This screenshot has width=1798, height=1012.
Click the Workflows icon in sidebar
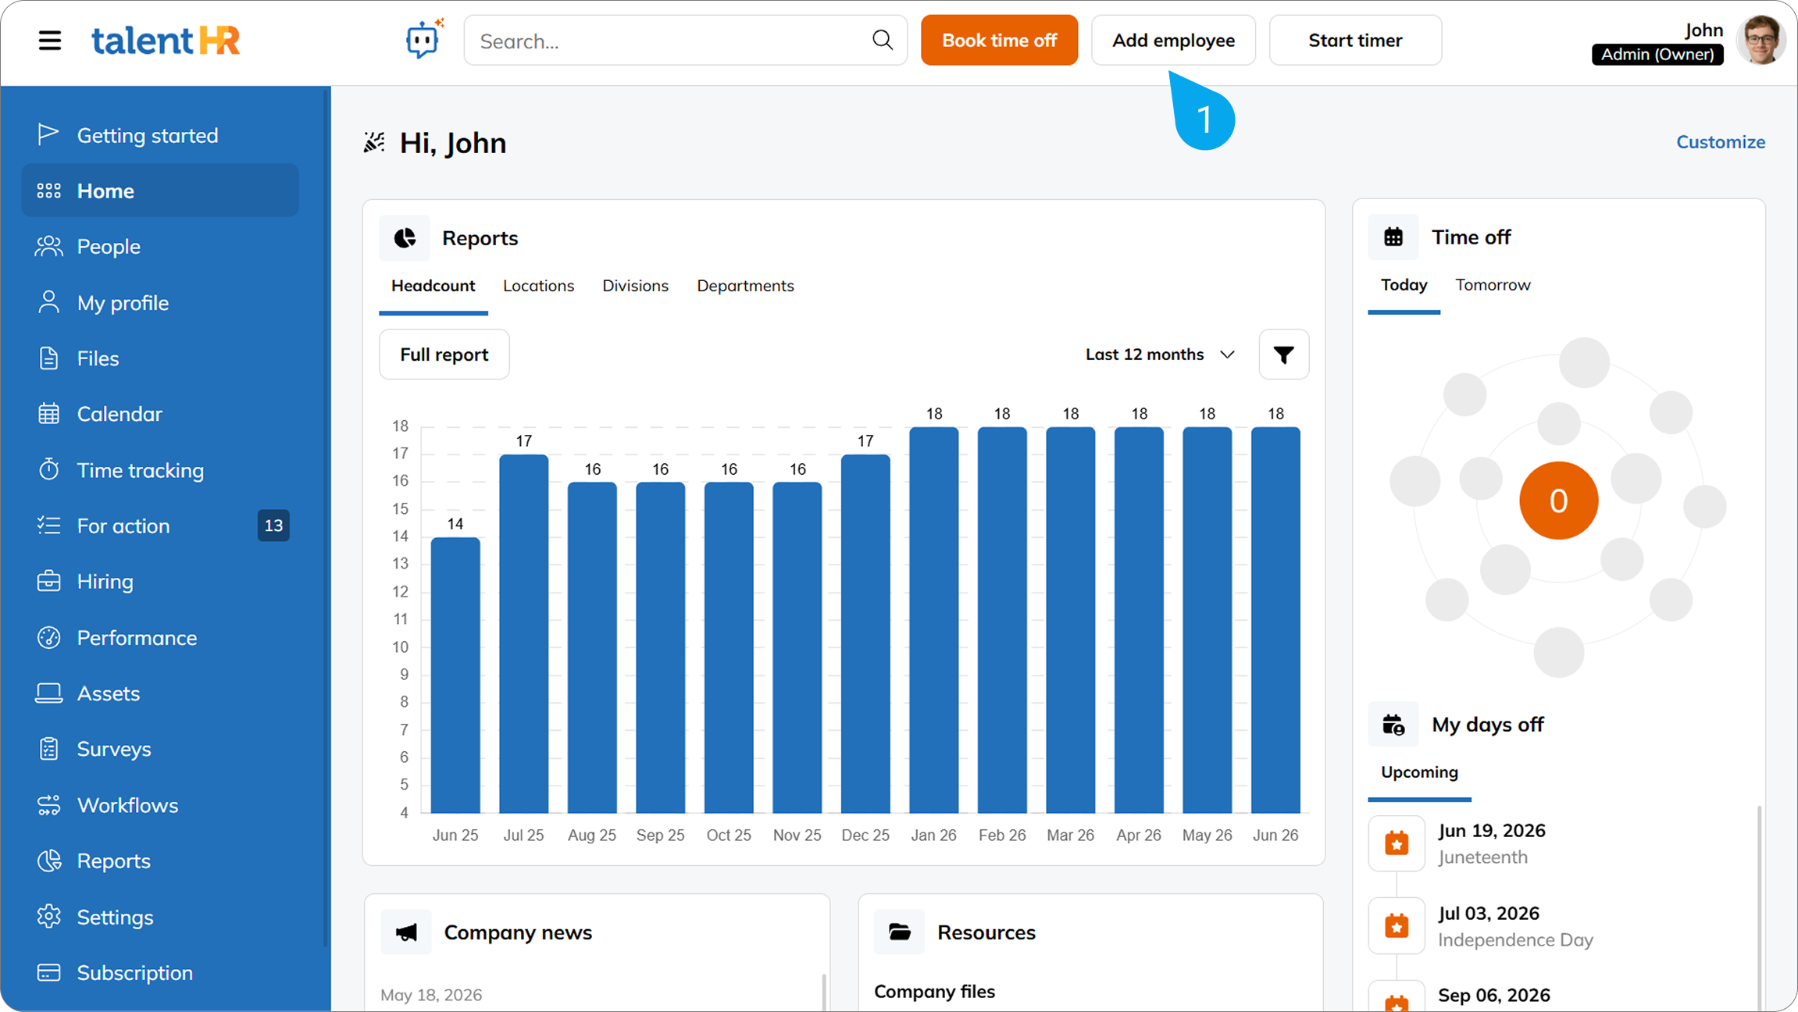pyautogui.click(x=48, y=805)
